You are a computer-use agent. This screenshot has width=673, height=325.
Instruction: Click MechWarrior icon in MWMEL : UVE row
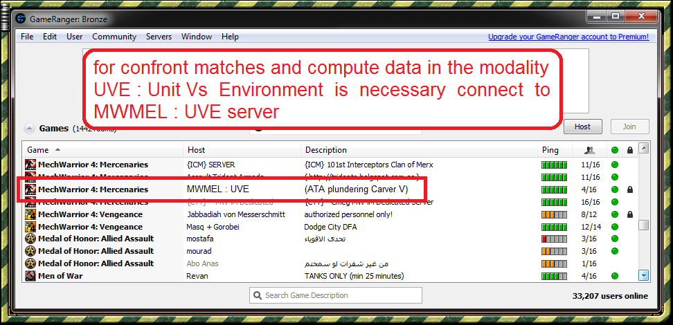30,189
